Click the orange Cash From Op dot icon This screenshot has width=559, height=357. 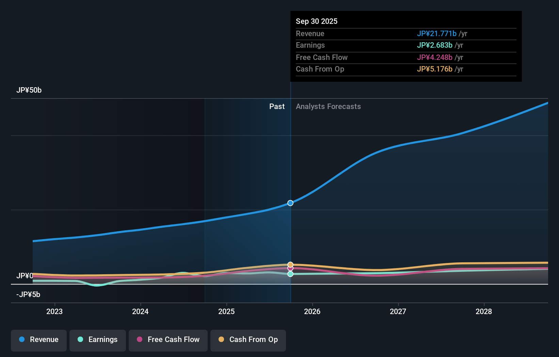(221, 340)
